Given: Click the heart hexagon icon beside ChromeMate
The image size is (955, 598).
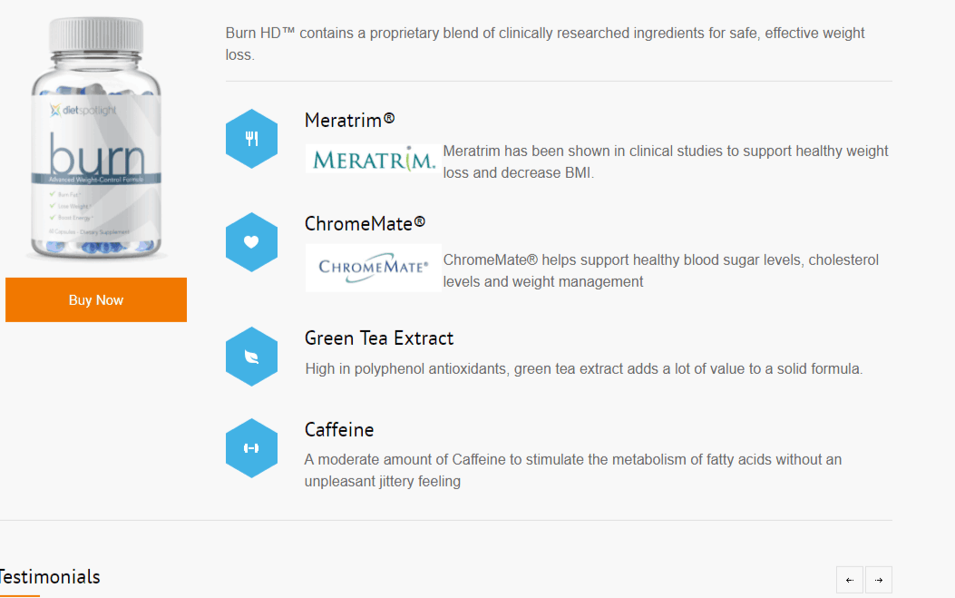Looking at the screenshot, I should 251,242.
